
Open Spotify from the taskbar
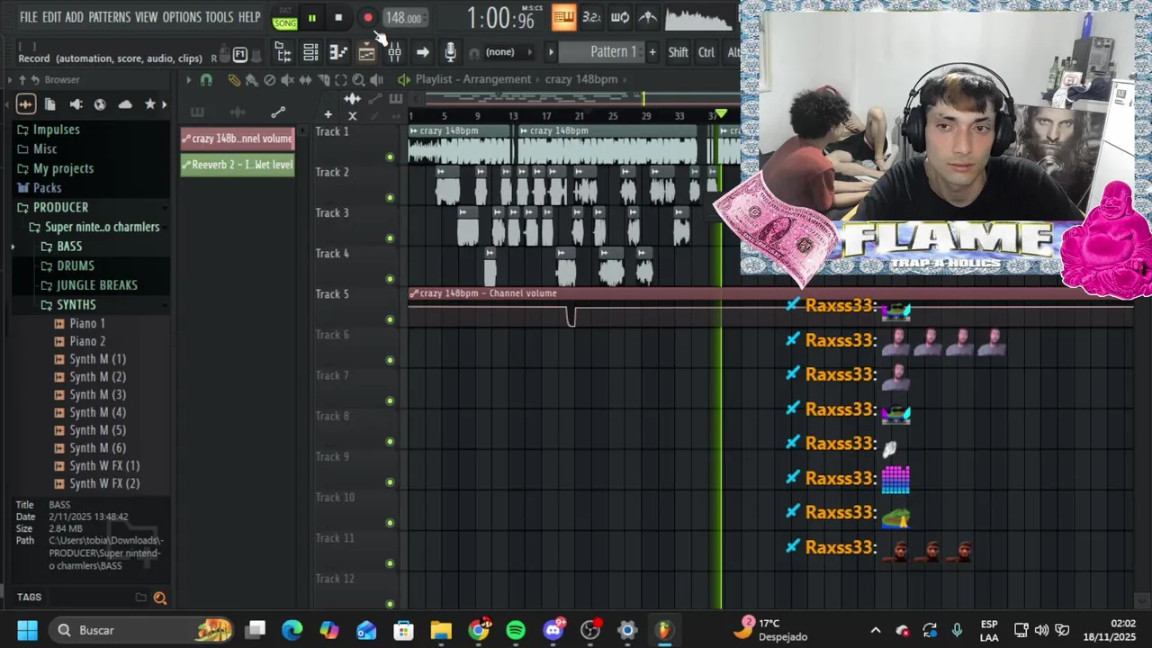click(516, 630)
